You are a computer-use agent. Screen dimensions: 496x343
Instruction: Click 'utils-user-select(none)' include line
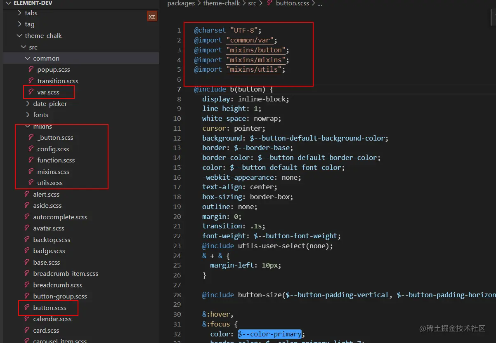[267, 246]
